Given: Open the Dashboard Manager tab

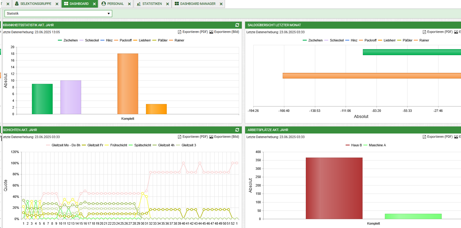Looking at the screenshot, I should tap(198, 4).
